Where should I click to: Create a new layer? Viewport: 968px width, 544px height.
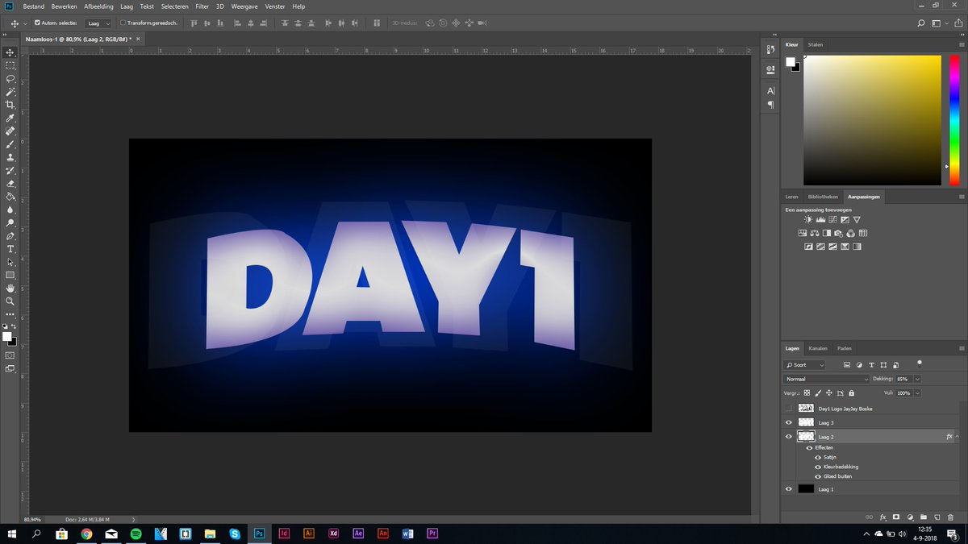pos(937,517)
